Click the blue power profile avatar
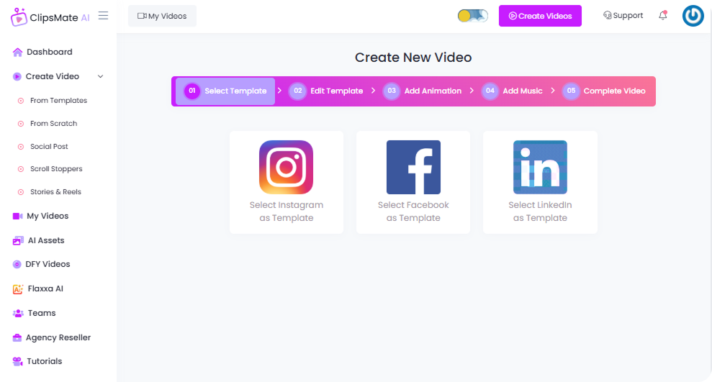The height and width of the screenshot is (382, 712). (693, 16)
